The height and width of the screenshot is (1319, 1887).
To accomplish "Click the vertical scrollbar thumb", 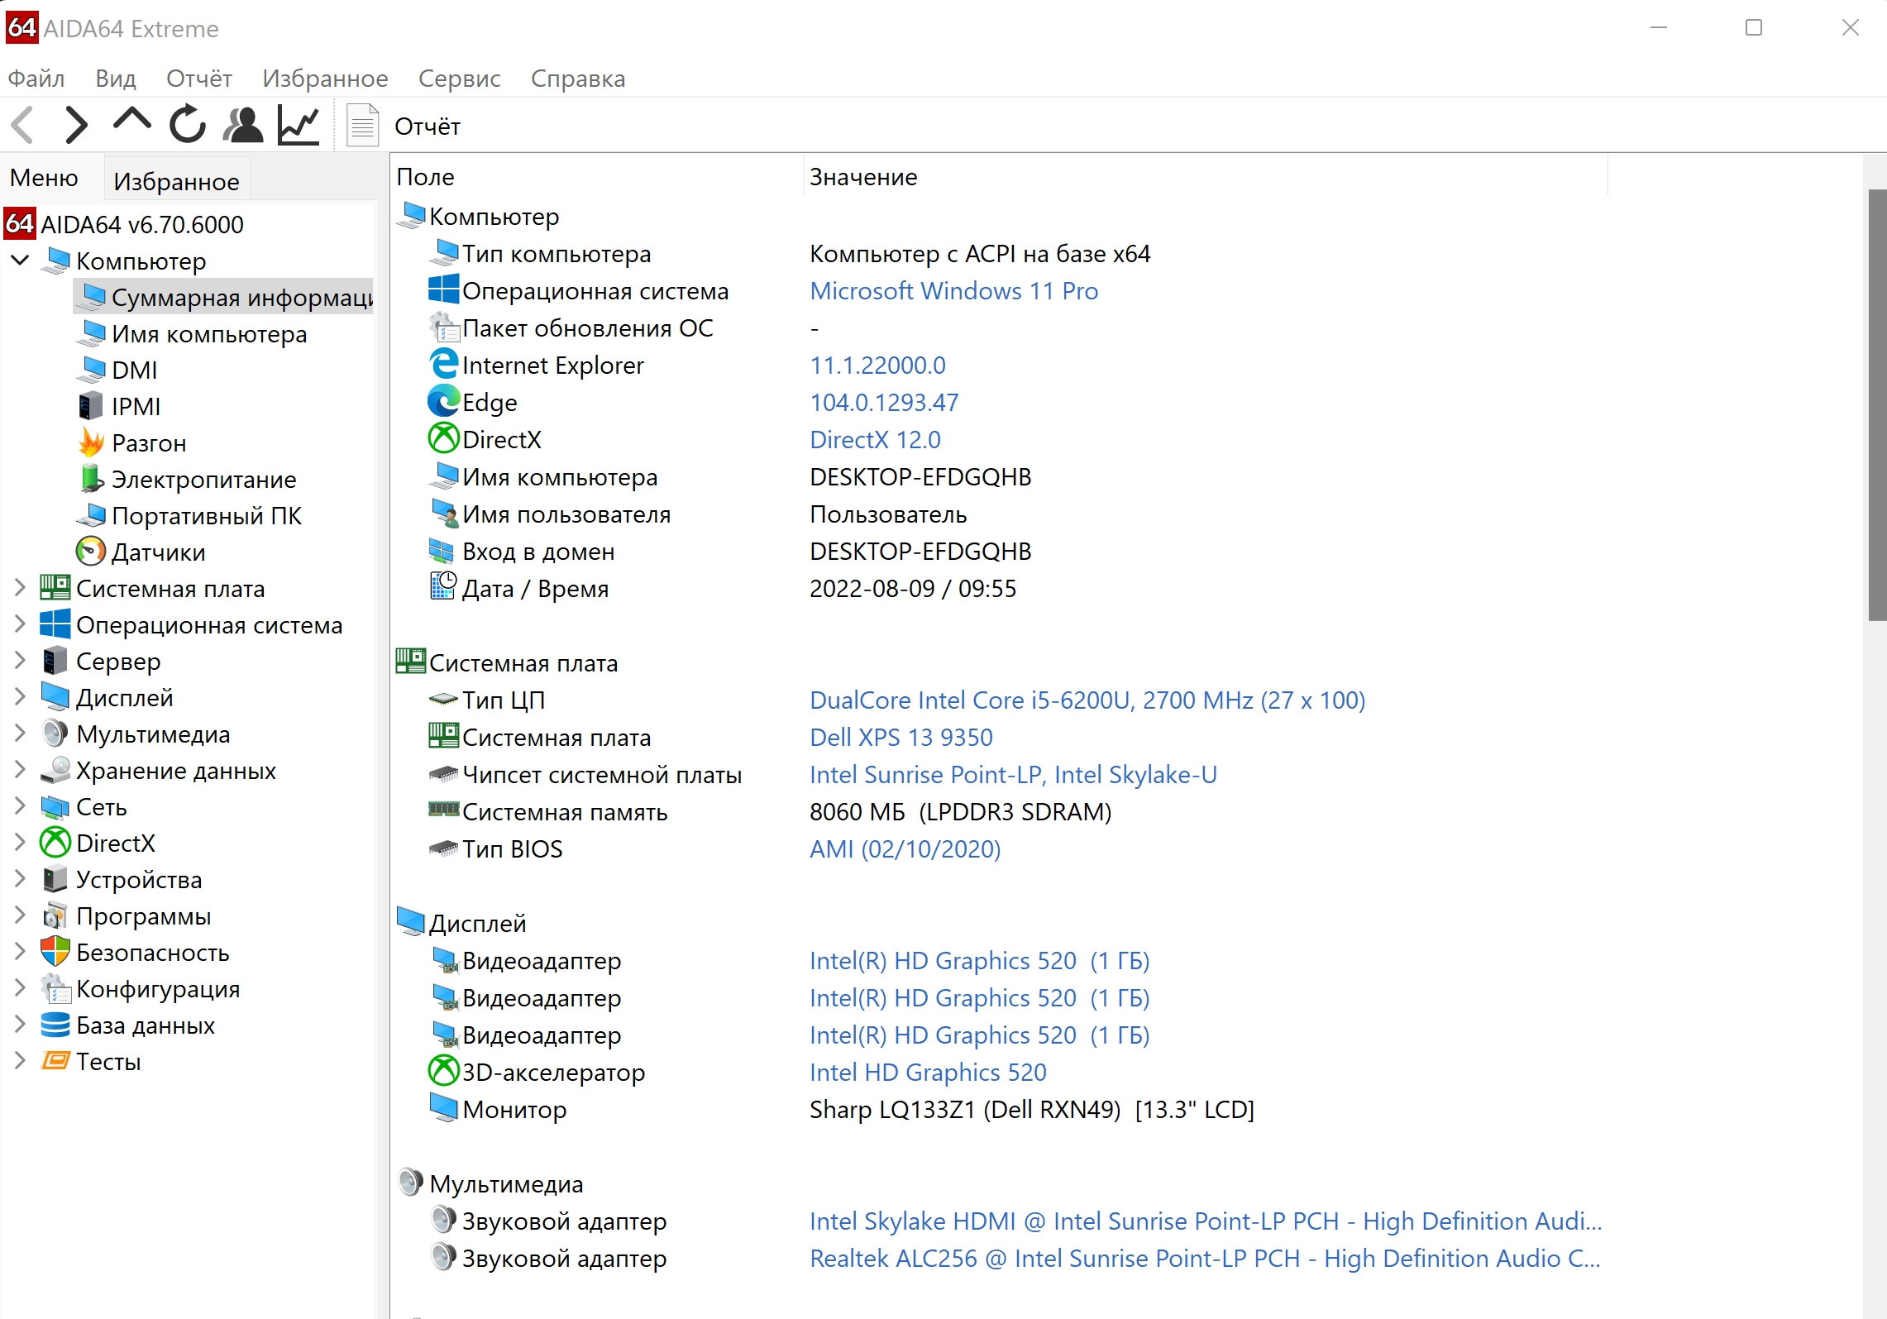I will (1876, 405).
